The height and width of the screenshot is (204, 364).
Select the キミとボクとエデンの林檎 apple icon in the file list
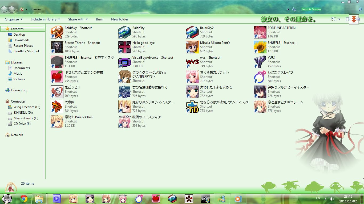[57, 77]
